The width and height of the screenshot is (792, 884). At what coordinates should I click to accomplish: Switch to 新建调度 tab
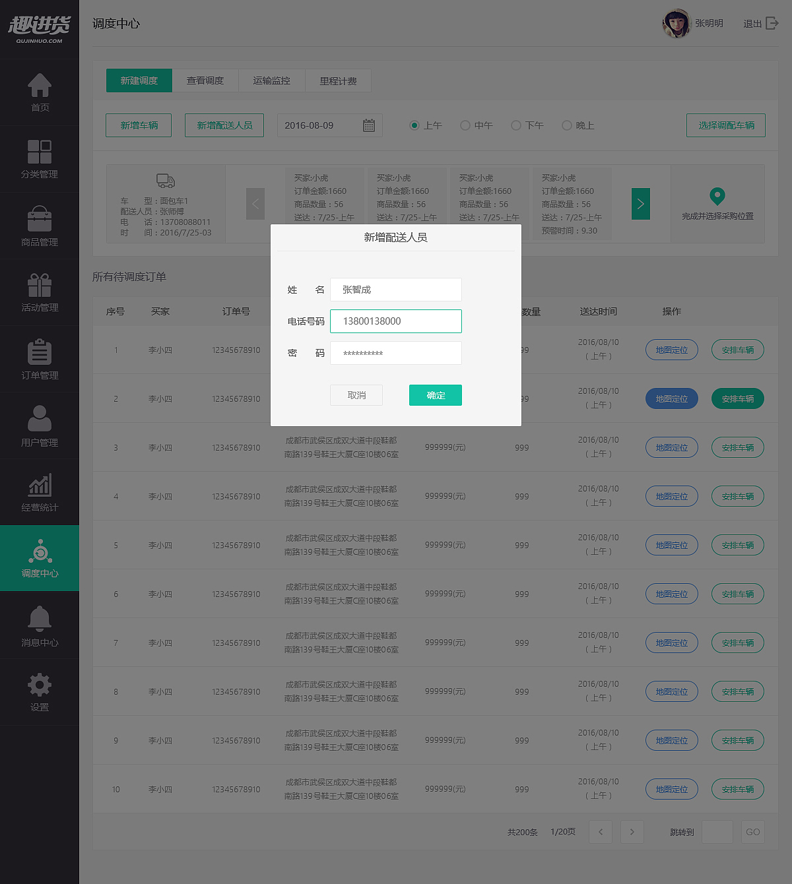tap(139, 80)
